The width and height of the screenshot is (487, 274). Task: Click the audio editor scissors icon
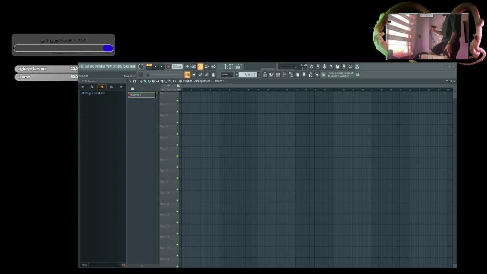pos(318,67)
